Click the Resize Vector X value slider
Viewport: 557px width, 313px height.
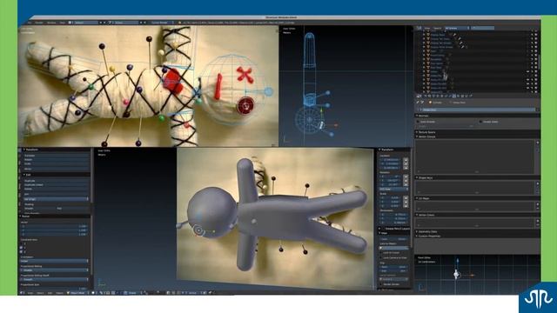[x=54, y=226]
